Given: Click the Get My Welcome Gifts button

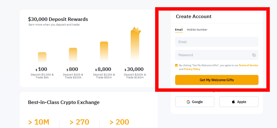Looking at the screenshot, I should click(217, 80).
